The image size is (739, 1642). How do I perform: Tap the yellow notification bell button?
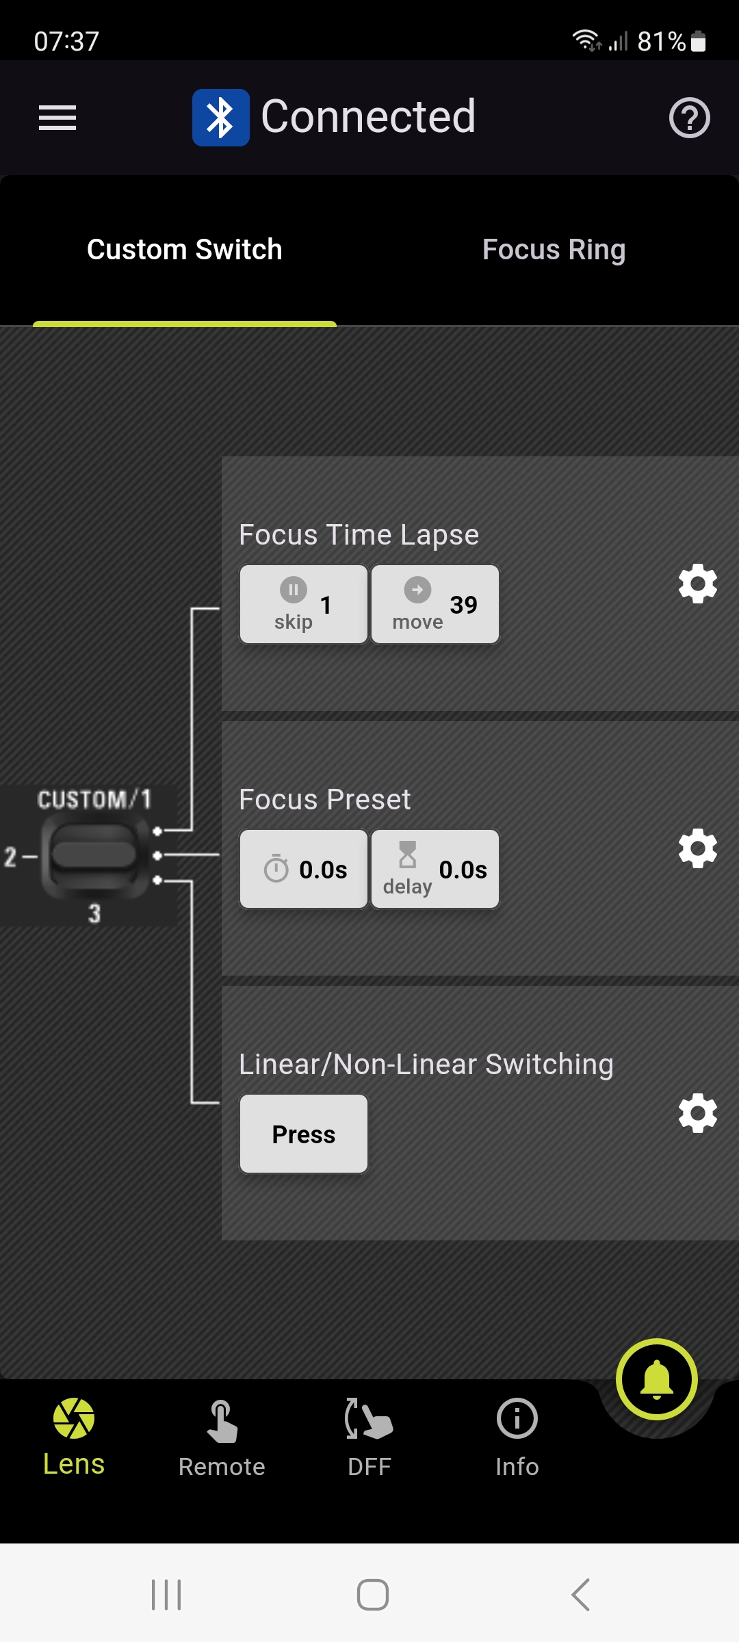656,1379
